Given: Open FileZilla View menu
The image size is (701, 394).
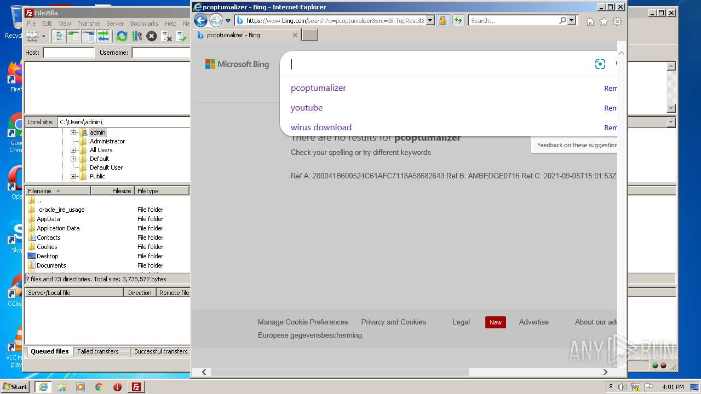Looking at the screenshot, I should [65, 24].
